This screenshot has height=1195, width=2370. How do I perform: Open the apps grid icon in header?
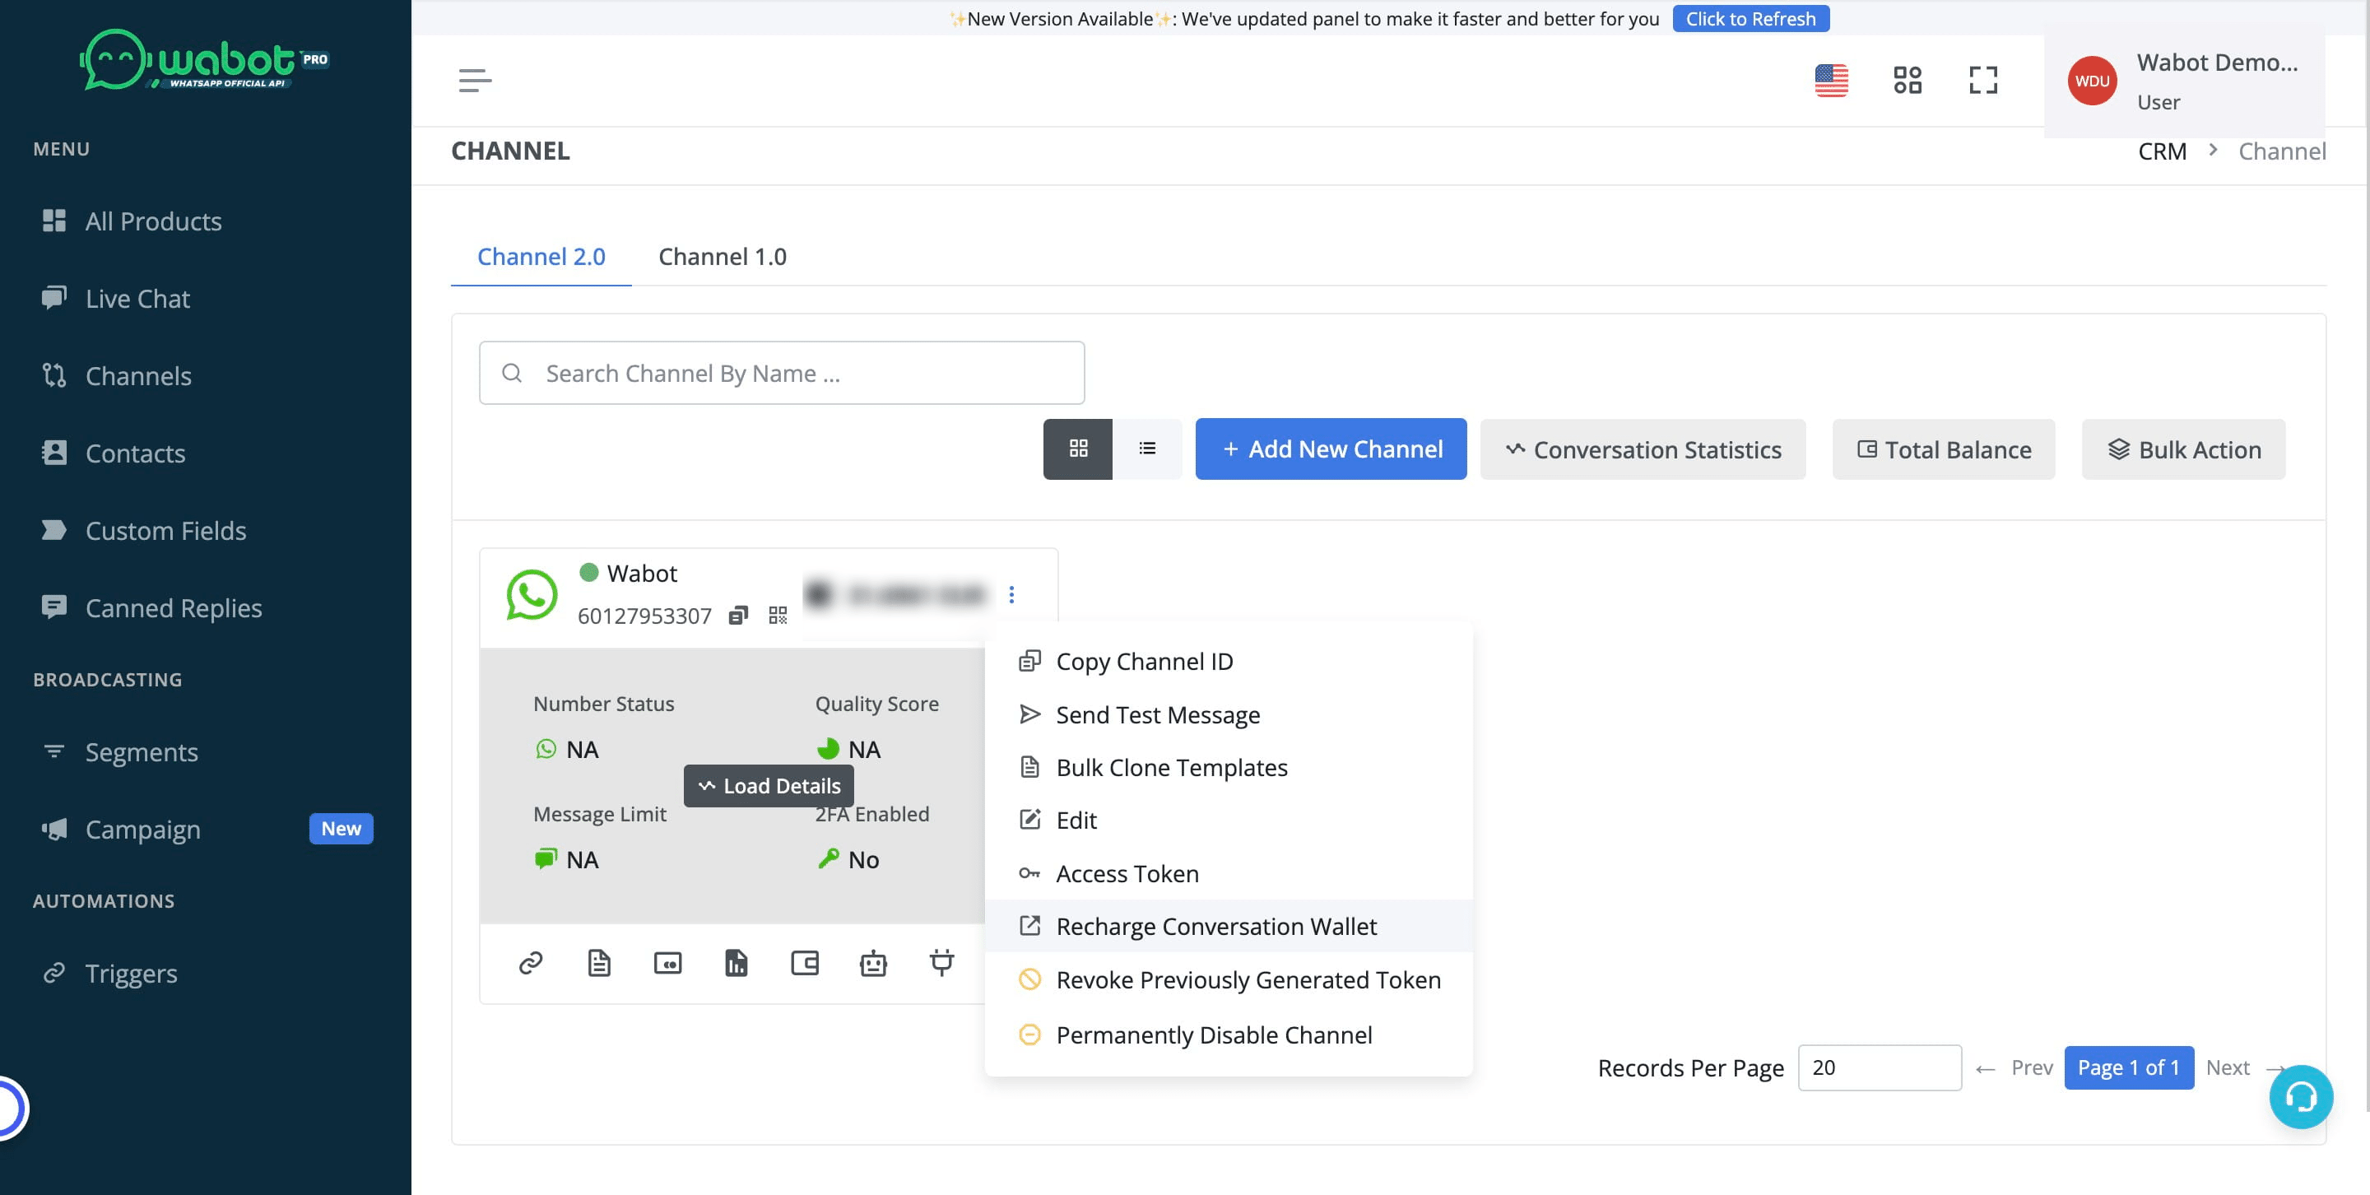click(x=1908, y=80)
